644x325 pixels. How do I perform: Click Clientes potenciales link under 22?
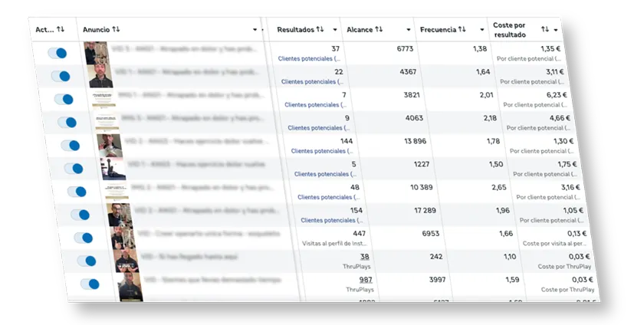(x=312, y=82)
